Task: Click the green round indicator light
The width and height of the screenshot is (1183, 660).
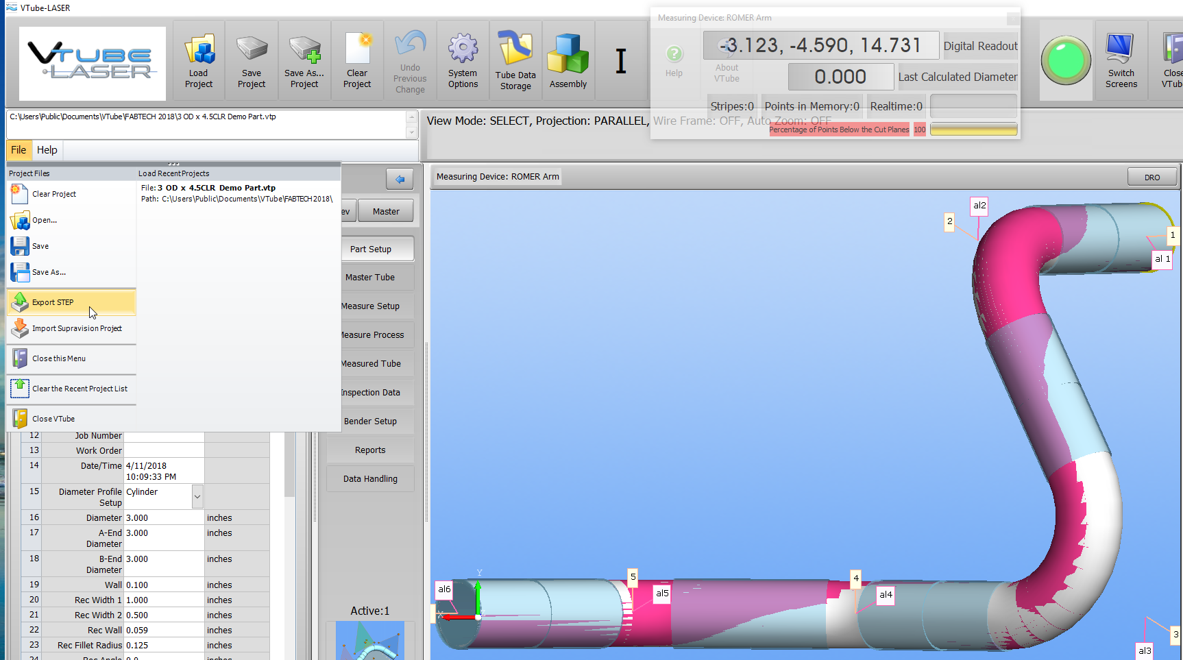Action: [x=1065, y=60]
